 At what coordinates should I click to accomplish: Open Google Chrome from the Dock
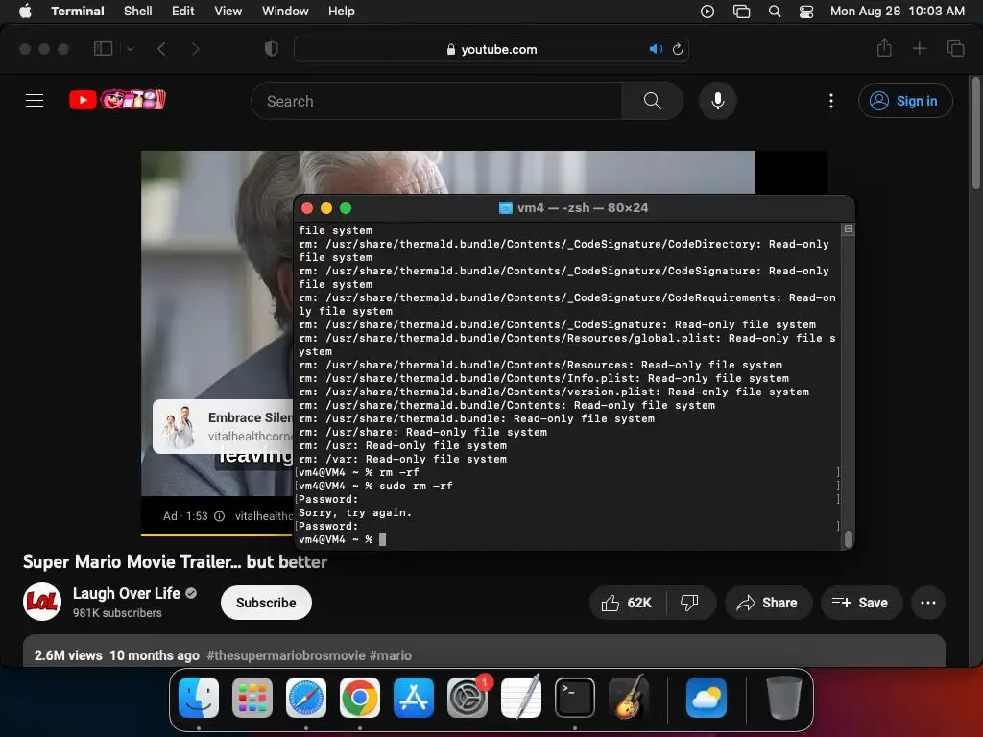pyautogui.click(x=360, y=698)
